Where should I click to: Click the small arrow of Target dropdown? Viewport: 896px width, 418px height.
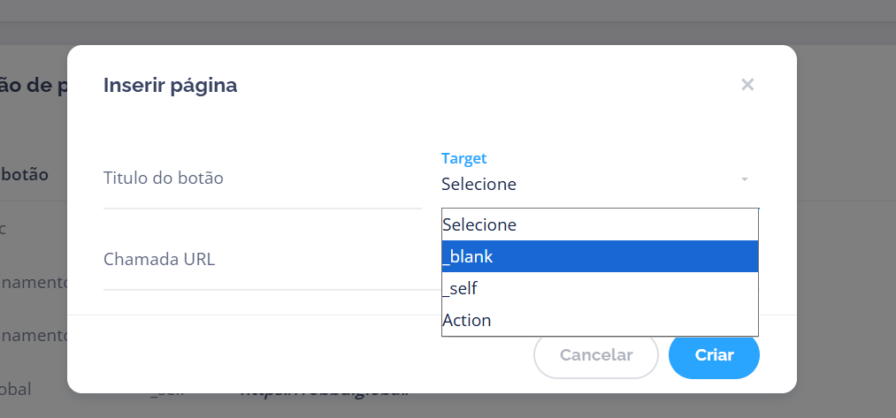pyautogui.click(x=745, y=179)
